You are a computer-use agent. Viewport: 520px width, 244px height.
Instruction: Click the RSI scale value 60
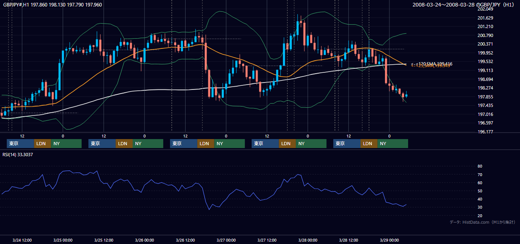pyautogui.click(x=480, y=183)
